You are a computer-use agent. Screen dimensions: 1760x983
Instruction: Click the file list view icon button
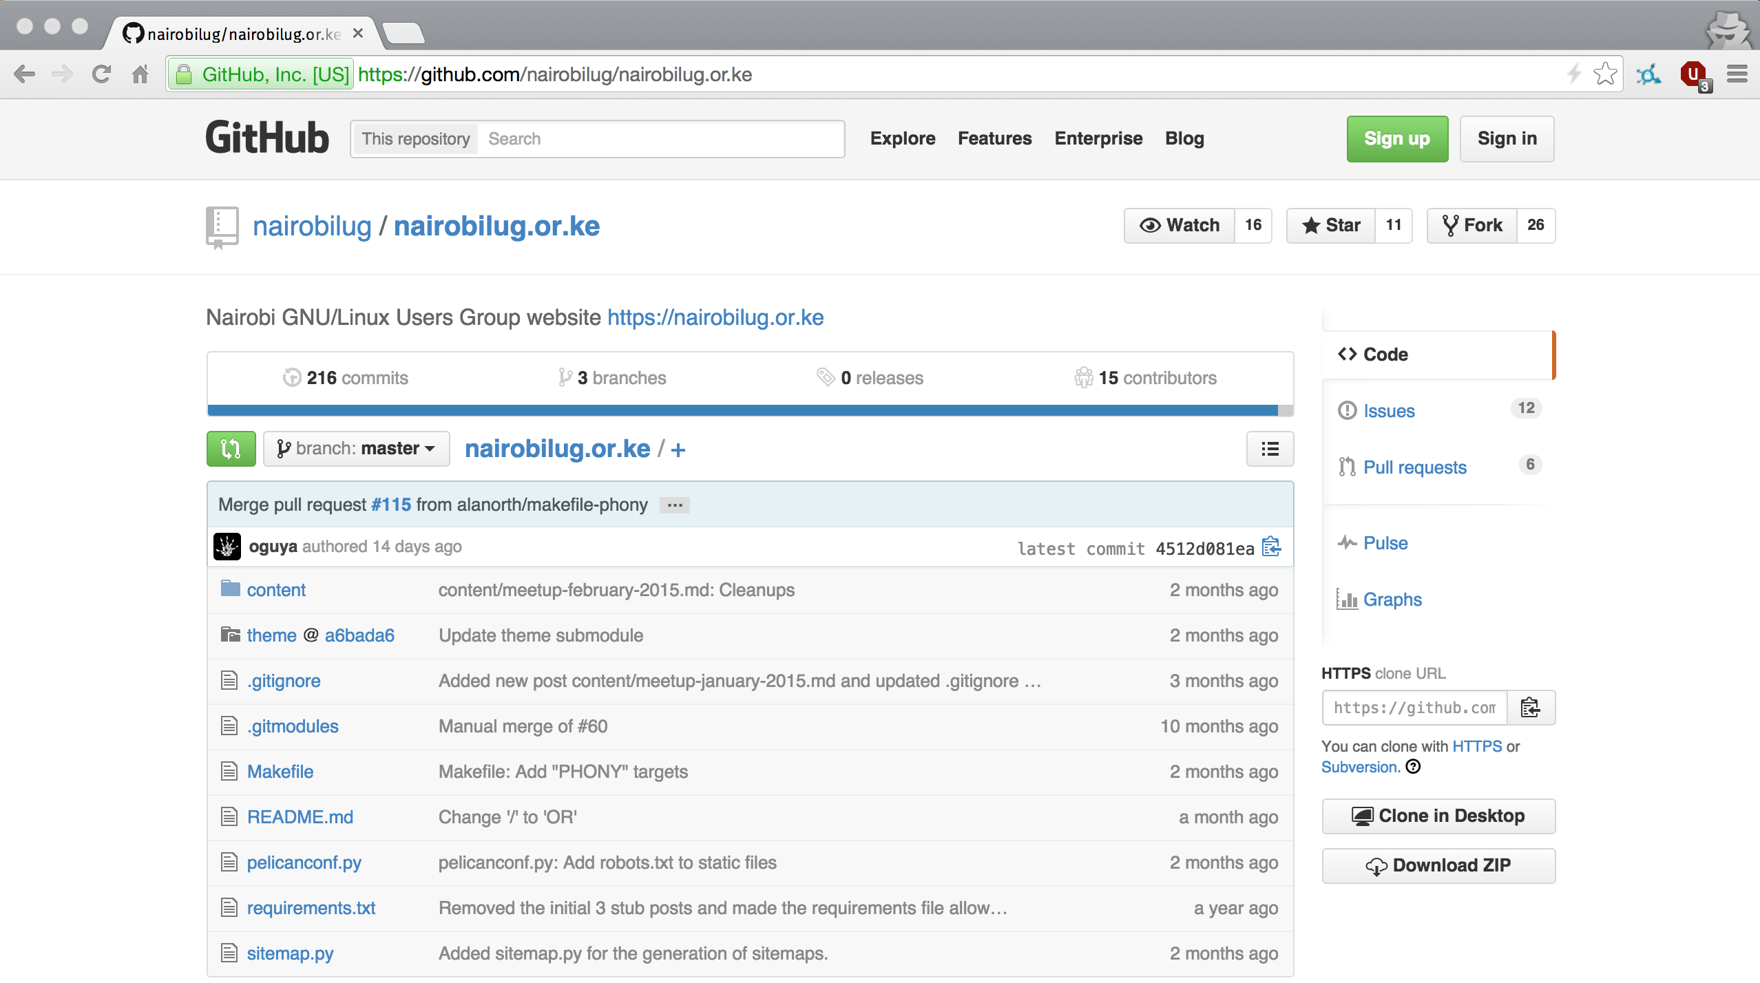pos(1270,449)
